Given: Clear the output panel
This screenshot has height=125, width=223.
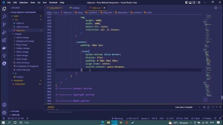Looking at the screenshot, I should click(204, 107).
